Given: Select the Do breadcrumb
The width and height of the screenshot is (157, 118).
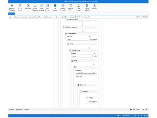Looking at the screenshot, I should point(57,17).
